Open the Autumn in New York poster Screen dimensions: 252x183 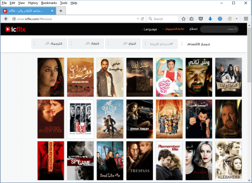(51, 119)
